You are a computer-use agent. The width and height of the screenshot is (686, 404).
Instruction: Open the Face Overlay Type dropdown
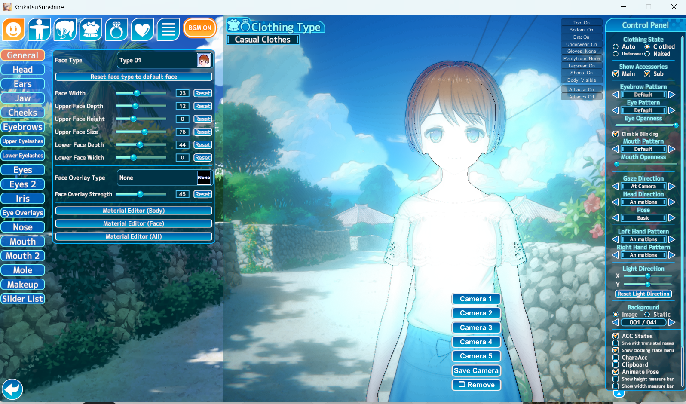click(x=165, y=178)
